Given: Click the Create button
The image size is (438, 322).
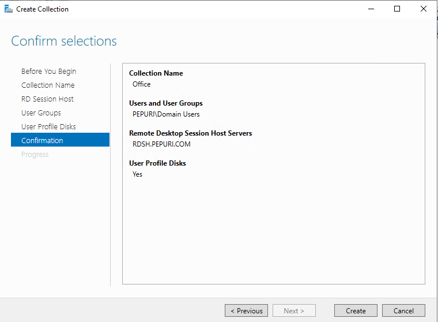Looking at the screenshot, I should click(x=356, y=310).
